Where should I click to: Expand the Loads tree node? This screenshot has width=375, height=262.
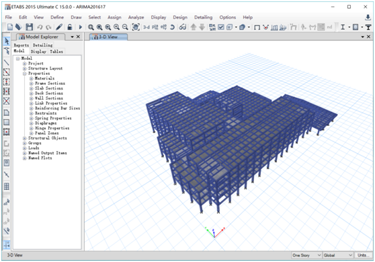[x=24, y=148]
